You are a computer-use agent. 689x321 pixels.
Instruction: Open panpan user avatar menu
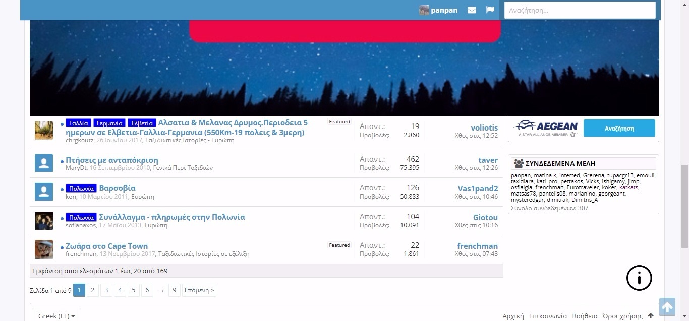click(x=424, y=10)
